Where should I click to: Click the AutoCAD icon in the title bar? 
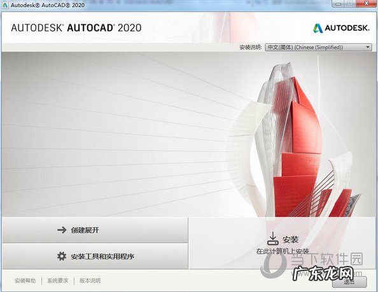[5, 5]
